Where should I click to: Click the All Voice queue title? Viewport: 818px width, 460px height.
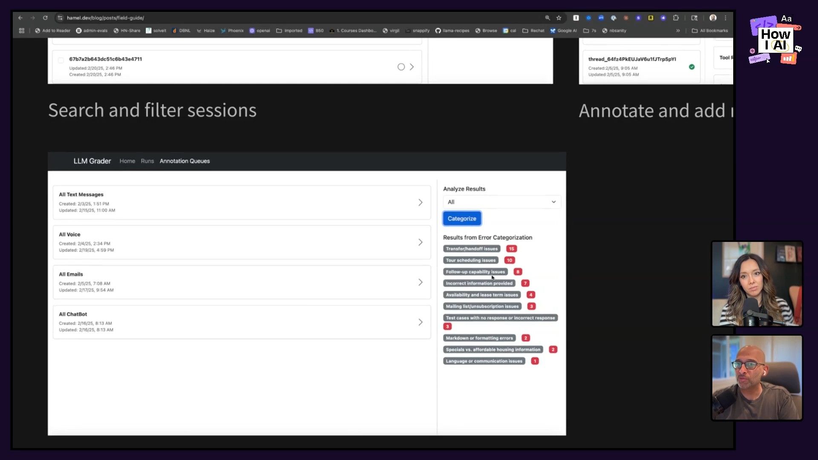pos(69,235)
